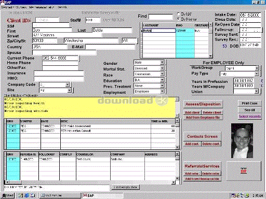Open the Maintenance menu
The height and width of the screenshot is (199, 266).
pos(42,7)
